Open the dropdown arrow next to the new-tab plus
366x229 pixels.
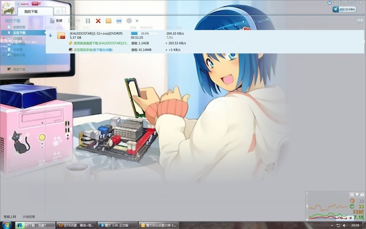point(64,11)
